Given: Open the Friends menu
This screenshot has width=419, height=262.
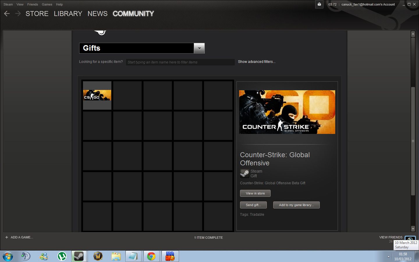Looking at the screenshot, I should [x=33, y=4].
